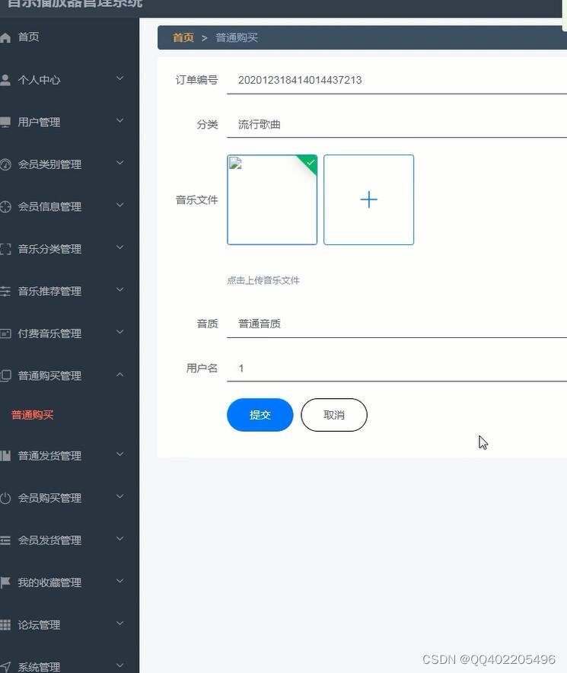The width and height of the screenshot is (567, 673).
Task: Click the flag icon for 我的收藏管理
Action: (5, 583)
